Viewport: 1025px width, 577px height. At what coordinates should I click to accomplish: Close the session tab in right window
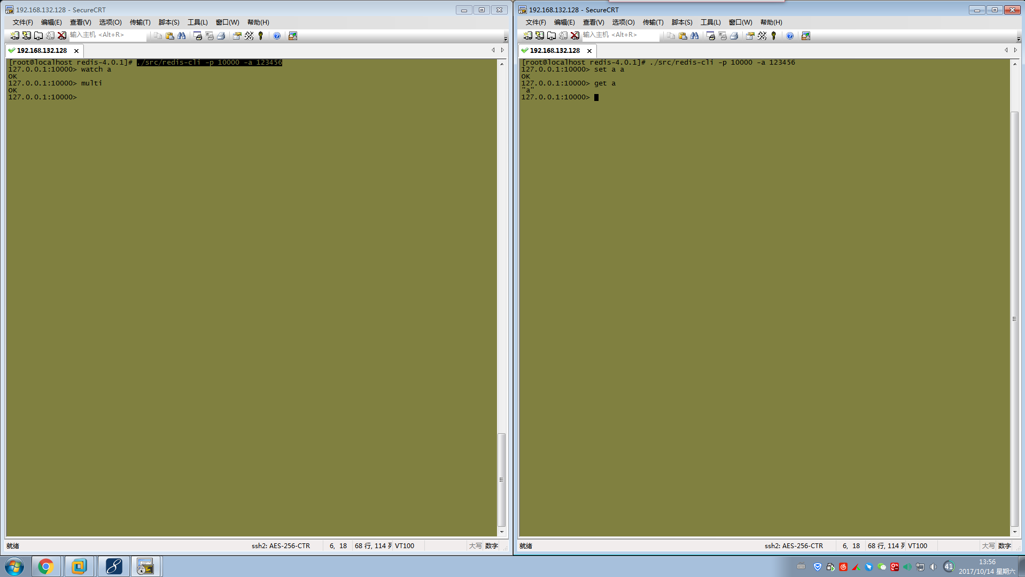click(x=589, y=51)
